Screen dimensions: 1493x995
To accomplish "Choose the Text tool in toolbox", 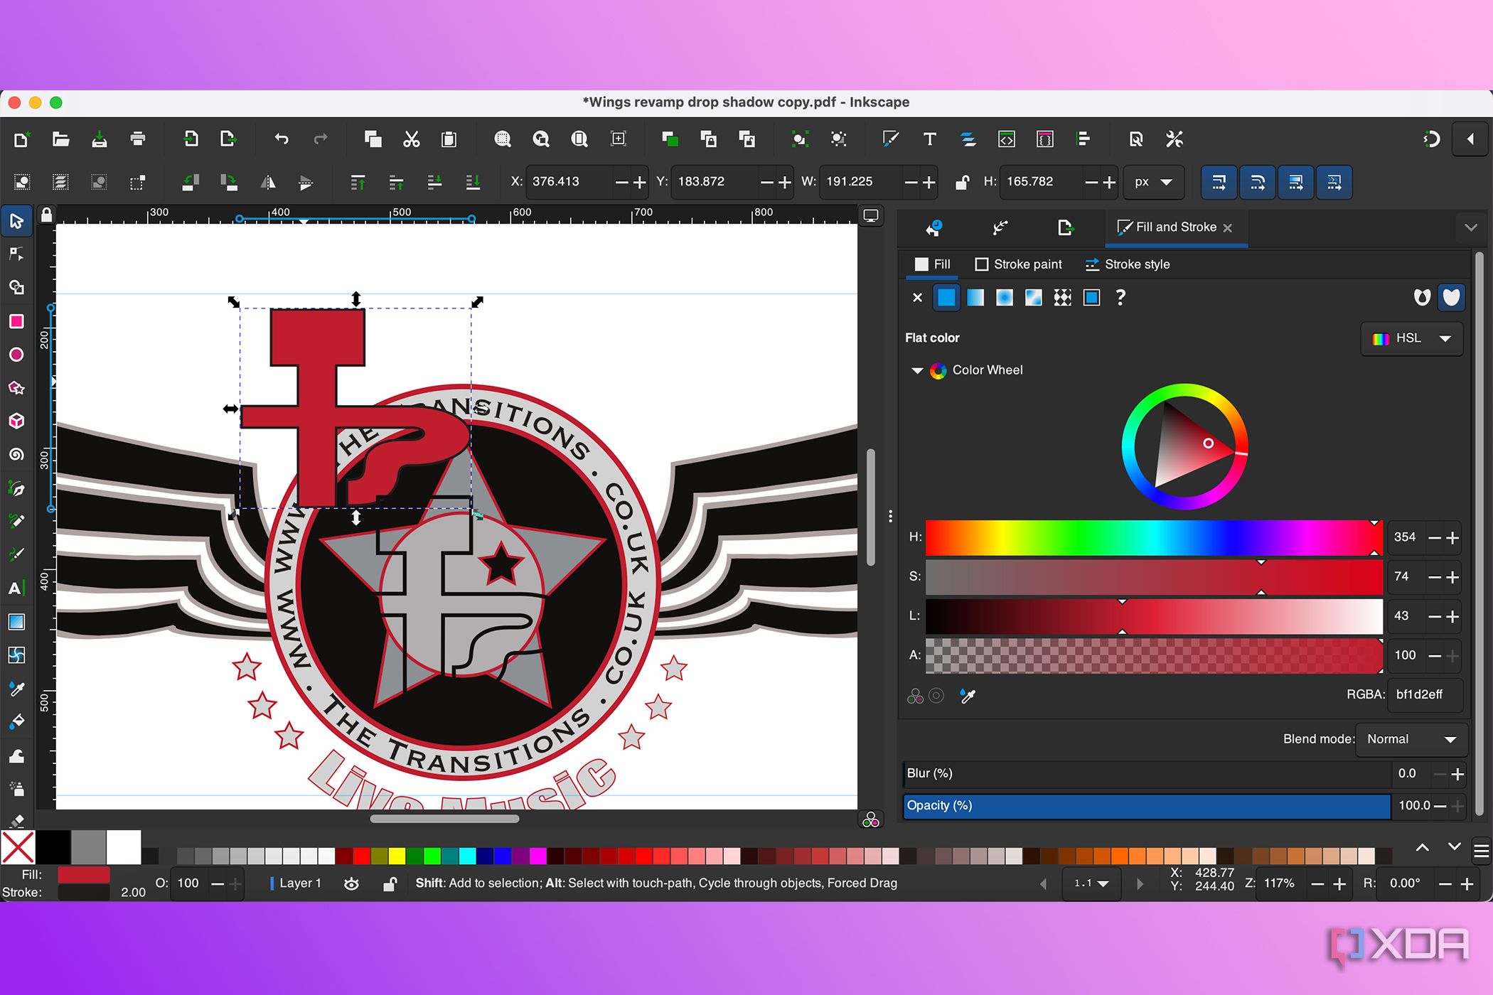I will coord(16,588).
